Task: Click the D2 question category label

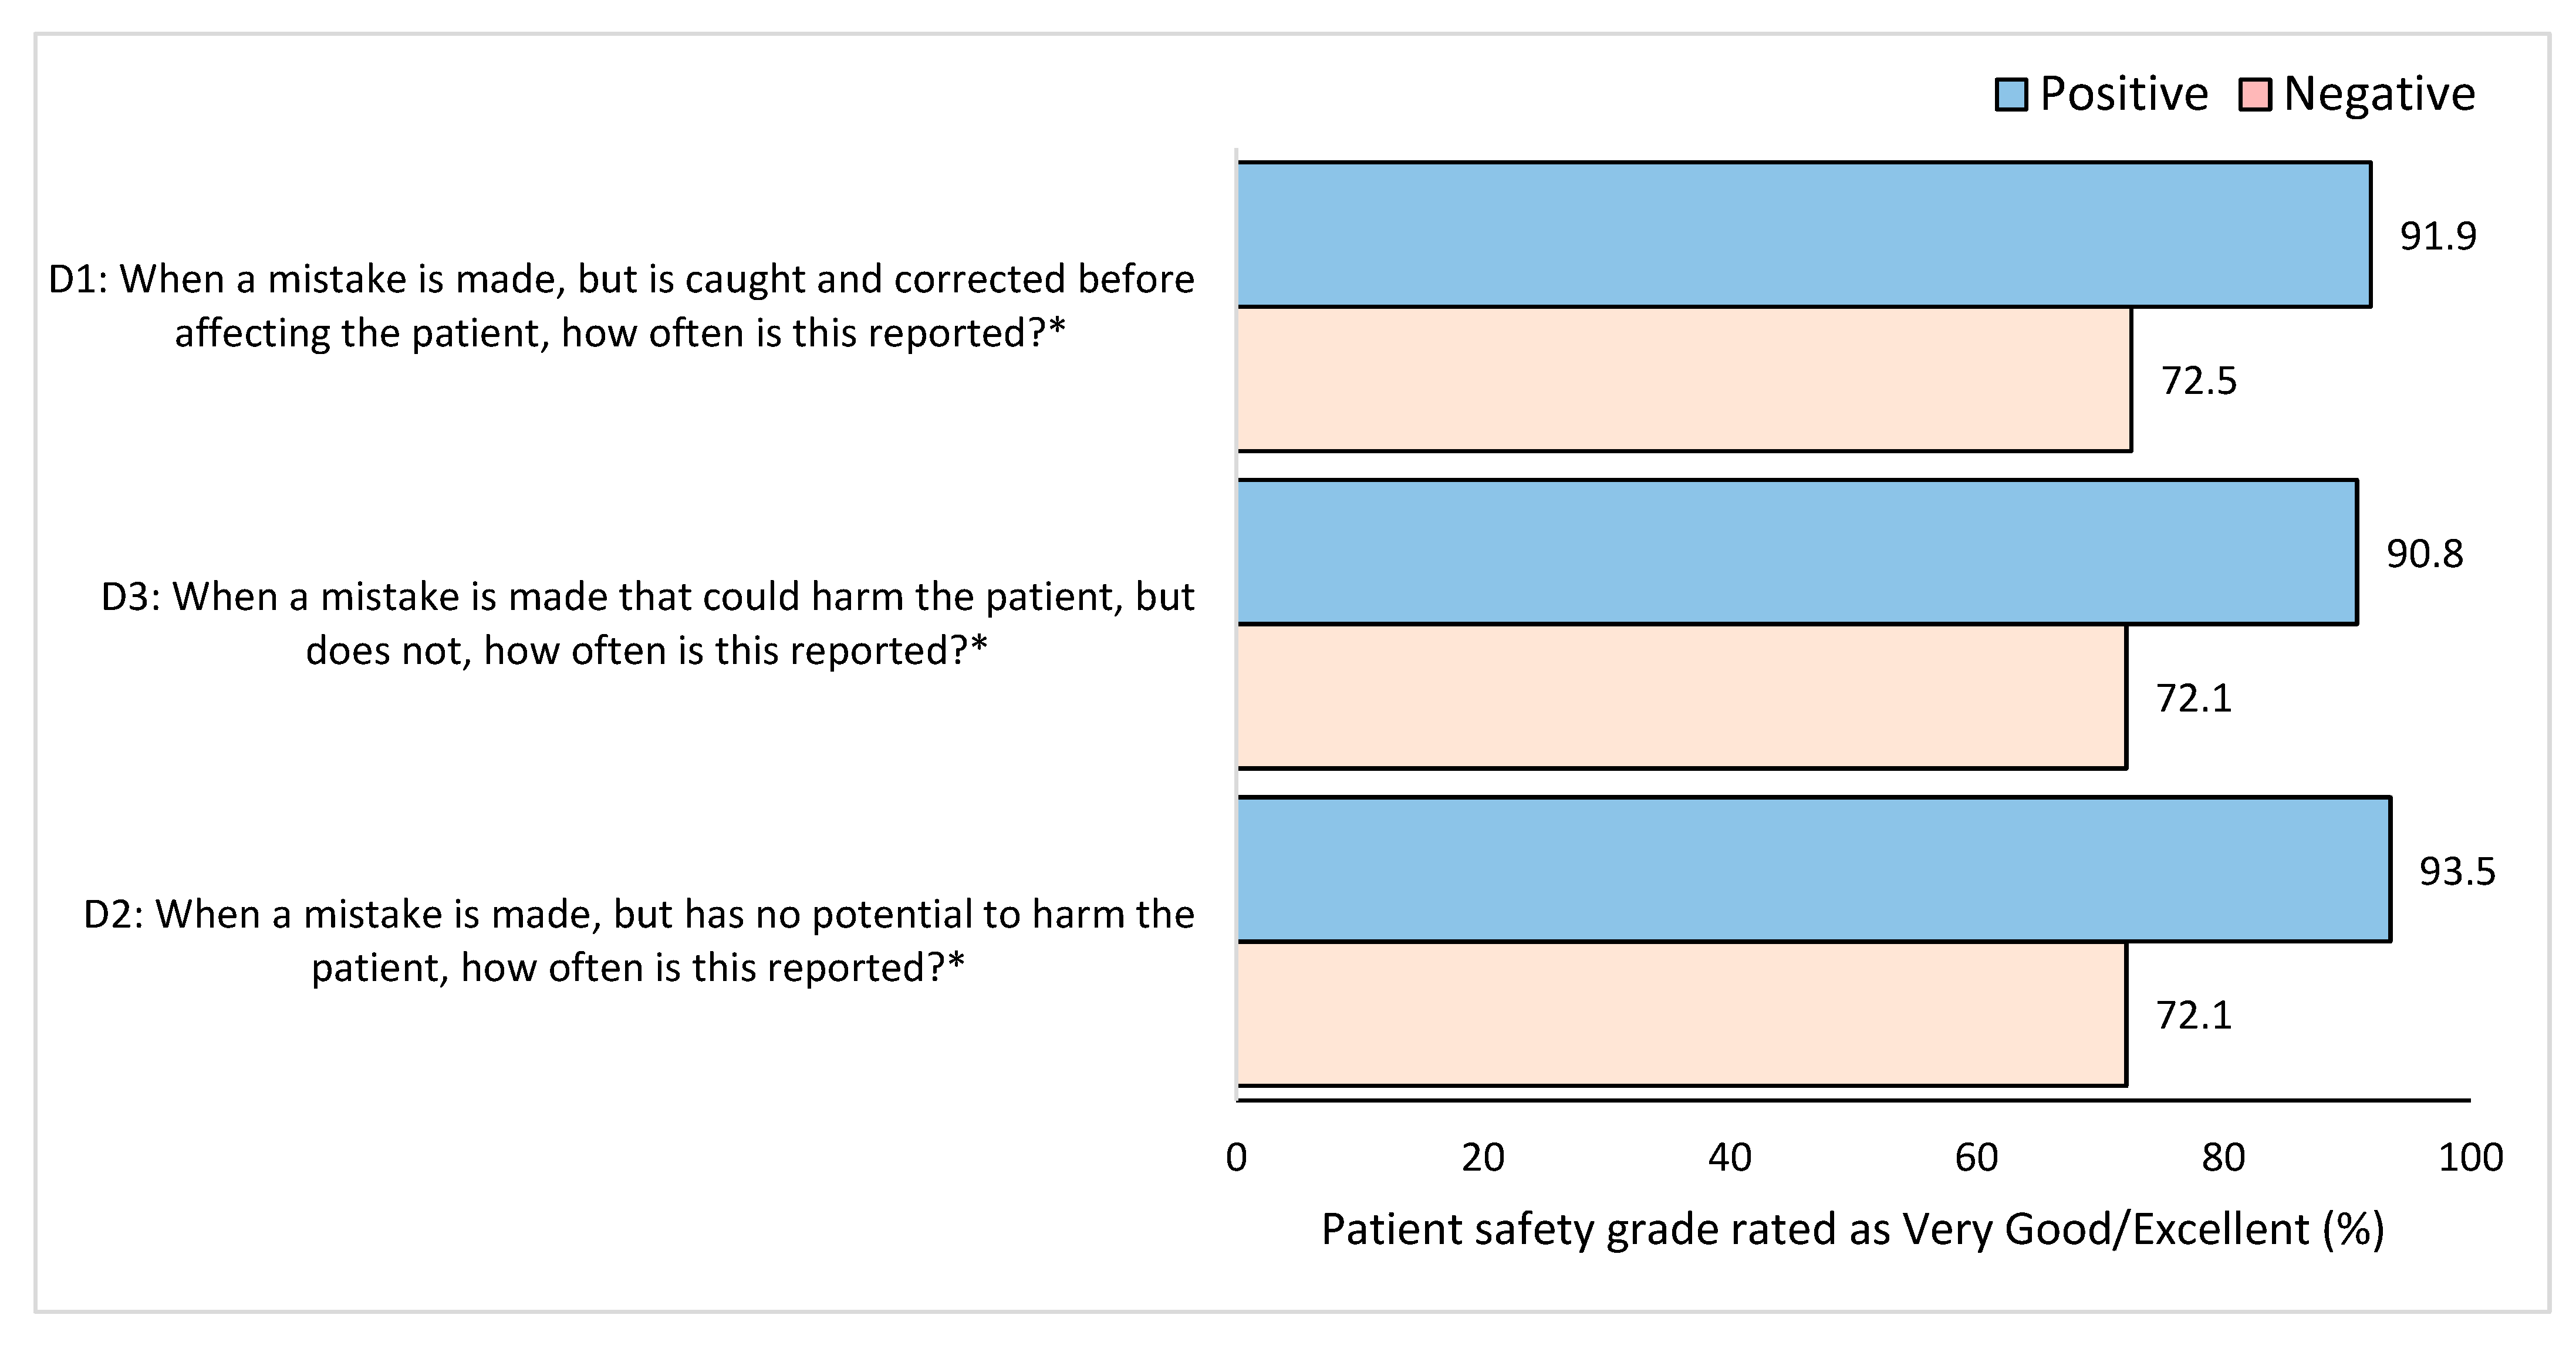Action: coord(638,941)
